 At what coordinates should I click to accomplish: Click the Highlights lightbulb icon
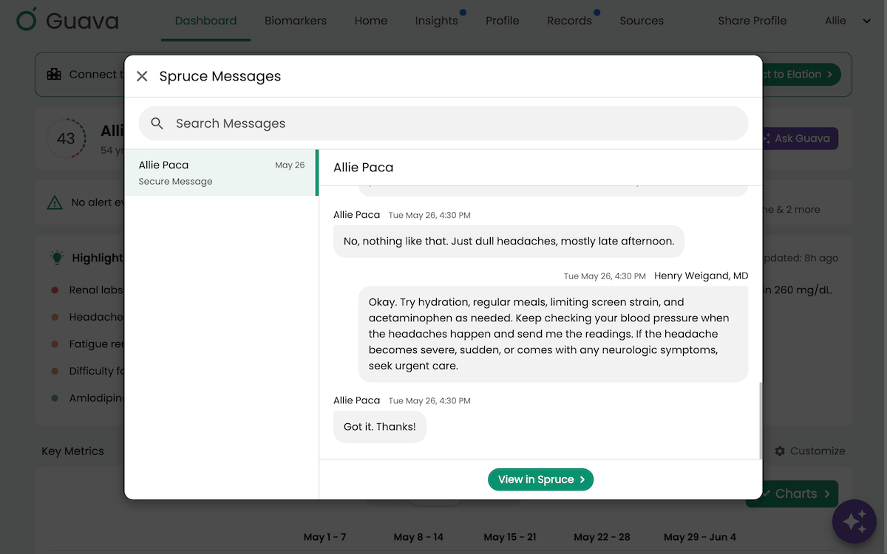57,257
